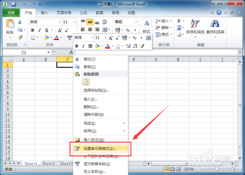
Task: Click the zoom in plus button
Action: point(234,169)
